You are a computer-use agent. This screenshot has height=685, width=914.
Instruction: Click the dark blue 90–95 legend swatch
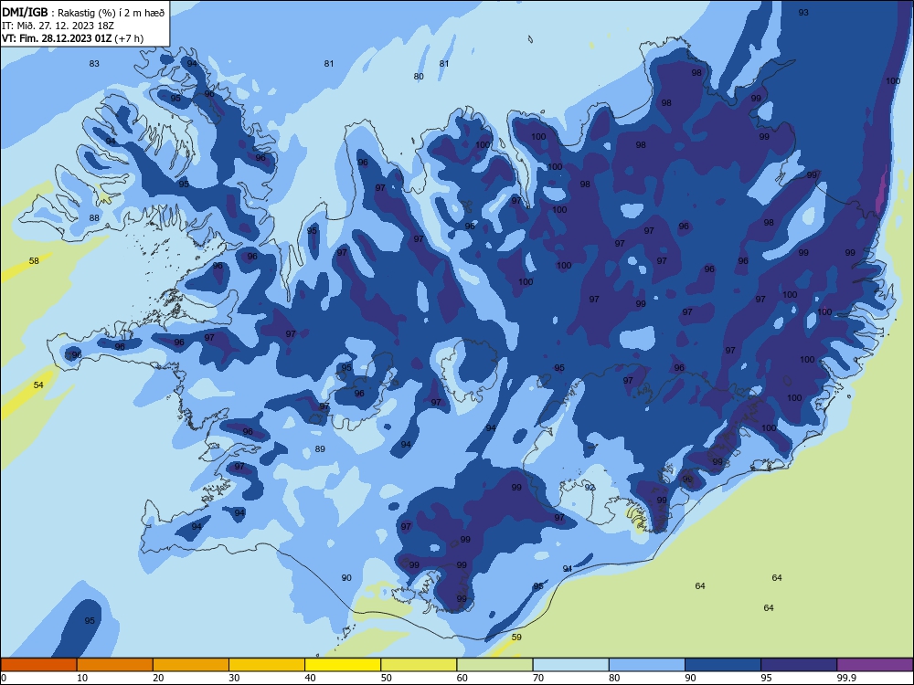point(723,665)
